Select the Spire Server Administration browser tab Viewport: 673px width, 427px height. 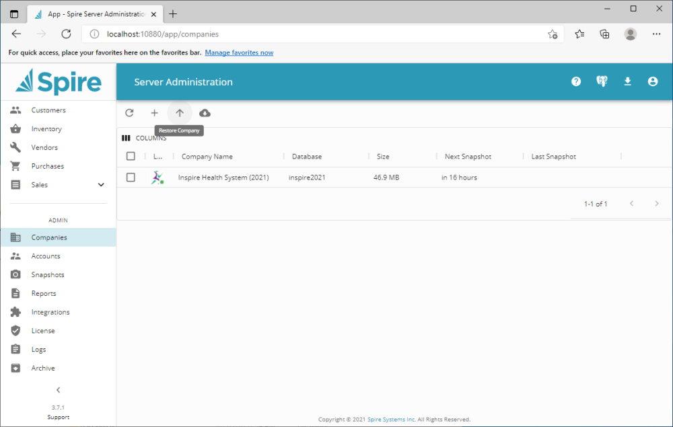tap(96, 14)
